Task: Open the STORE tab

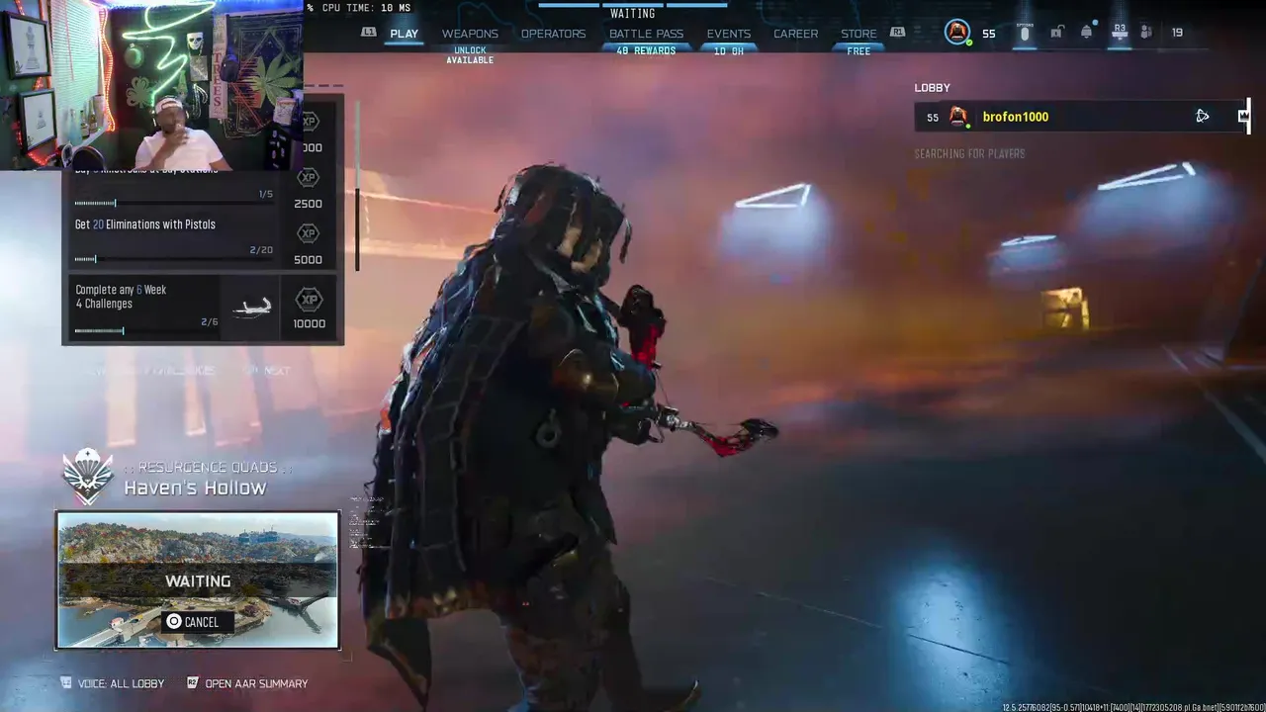Action: pos(859,34)
